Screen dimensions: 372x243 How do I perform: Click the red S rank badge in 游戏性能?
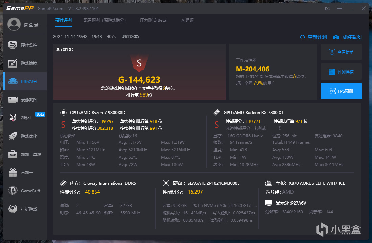139,63
